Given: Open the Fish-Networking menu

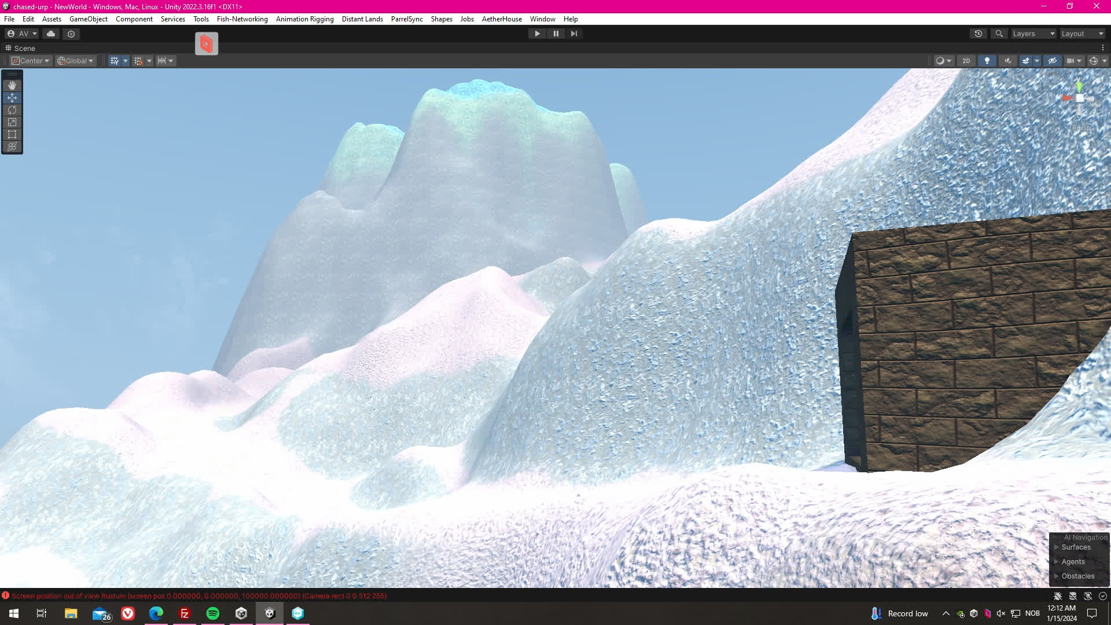Looking at the screenshot, I should click(x=242, y=19).
